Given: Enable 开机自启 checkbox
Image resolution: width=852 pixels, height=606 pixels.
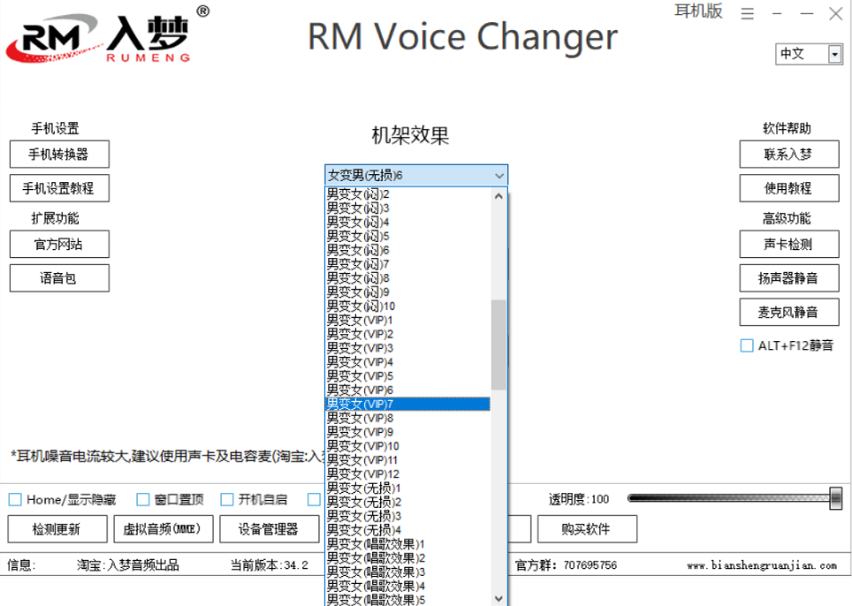Looking at the screenshot, I should 227,499.
